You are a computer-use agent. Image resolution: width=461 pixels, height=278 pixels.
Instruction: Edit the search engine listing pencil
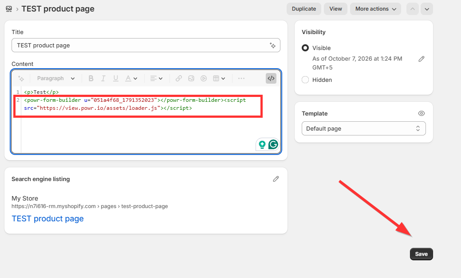[x=276, y=179]
